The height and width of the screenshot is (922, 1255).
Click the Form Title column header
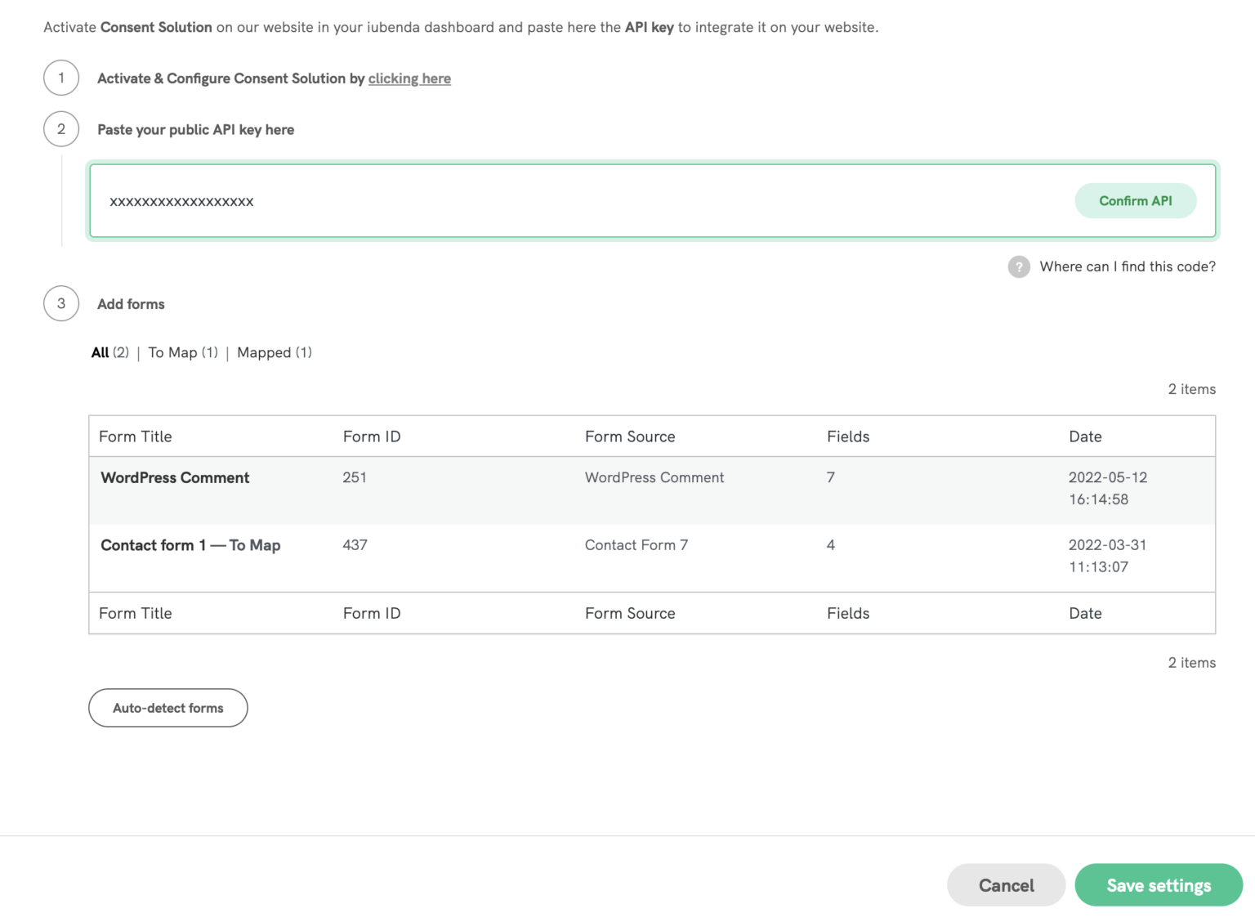(135, 436)
